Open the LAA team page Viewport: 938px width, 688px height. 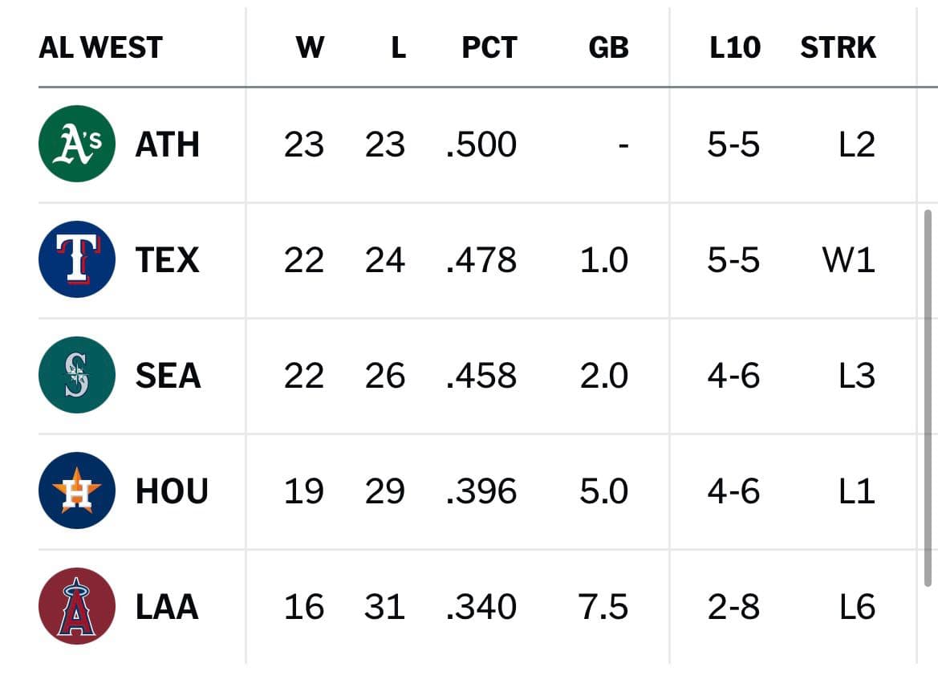[167, 607]
